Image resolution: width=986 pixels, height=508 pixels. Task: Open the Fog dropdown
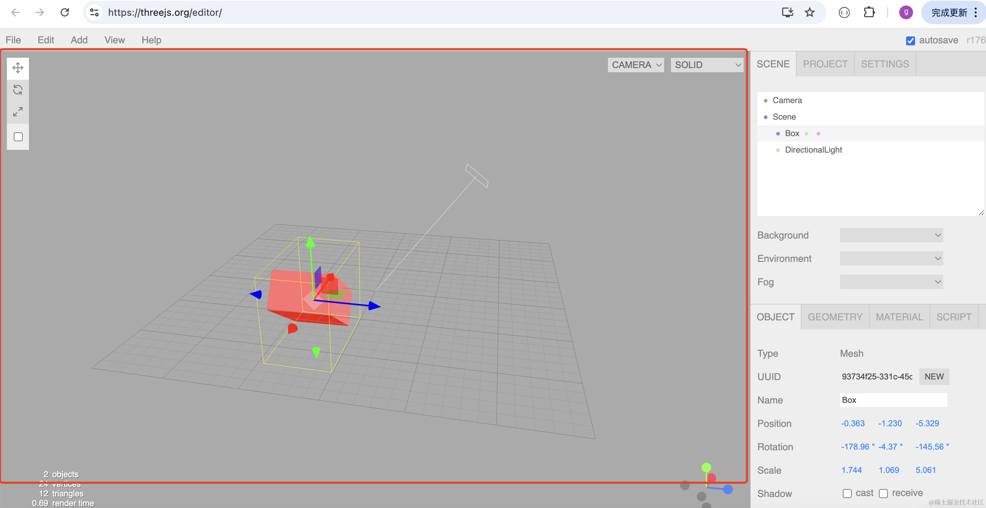click(891, 282)
